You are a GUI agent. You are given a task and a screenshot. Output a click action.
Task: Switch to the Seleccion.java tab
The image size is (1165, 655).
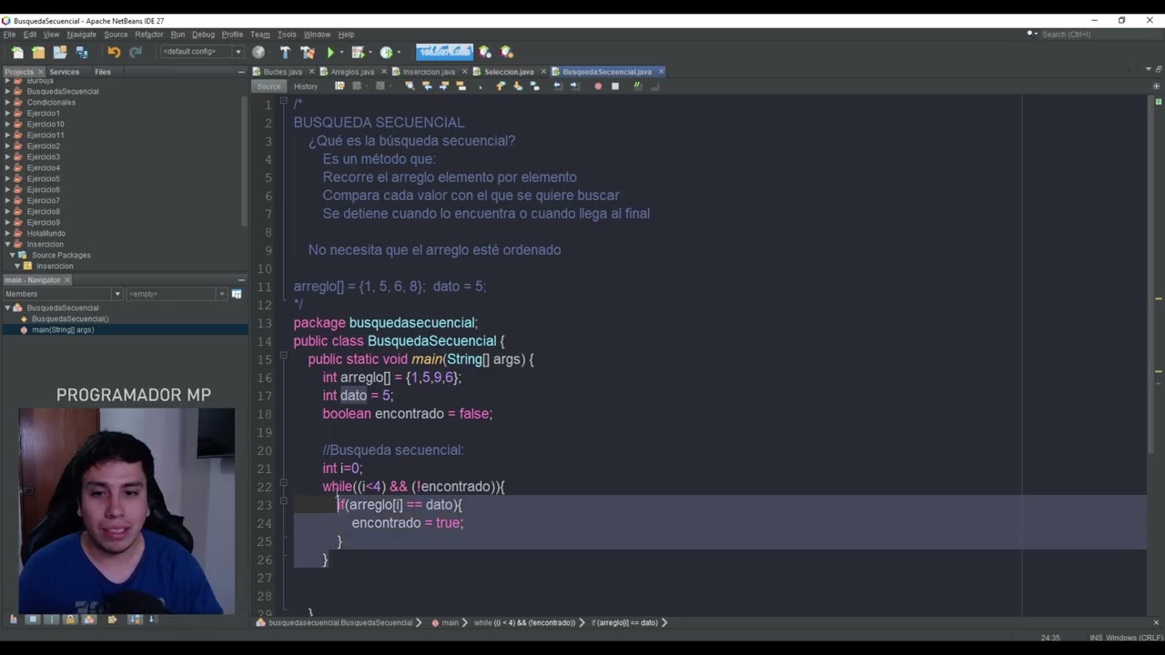click(x=509, y=72)
